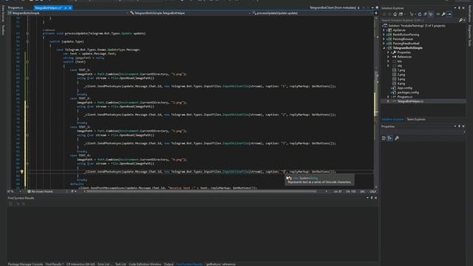
Task: Select the Find Symbol Results tab
Action: (189, 265)
